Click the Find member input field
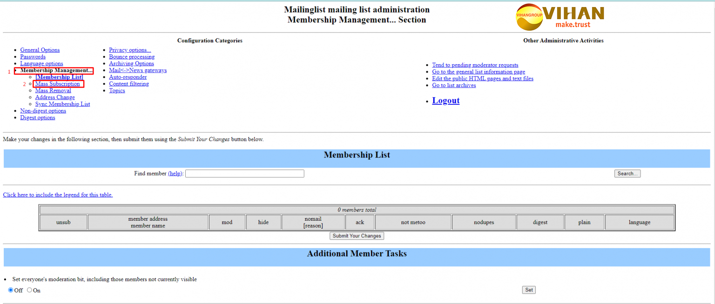Screen dimensions: 715x304 [244, 174]
